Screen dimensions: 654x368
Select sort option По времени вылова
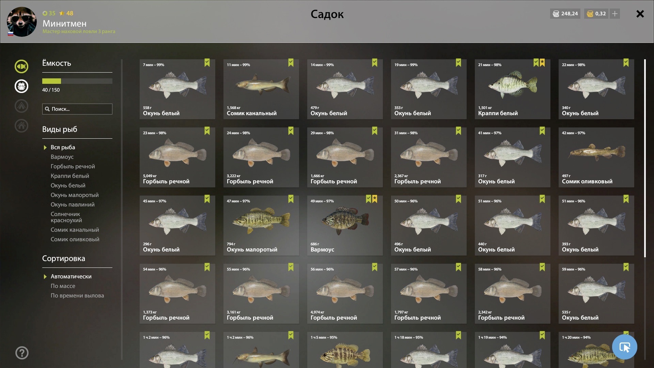(77, 295)
